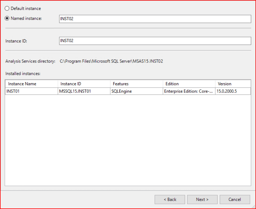Select the INST01 row in installed instances
This screenshot has height=209, width=256.
(x=12, y=91)
